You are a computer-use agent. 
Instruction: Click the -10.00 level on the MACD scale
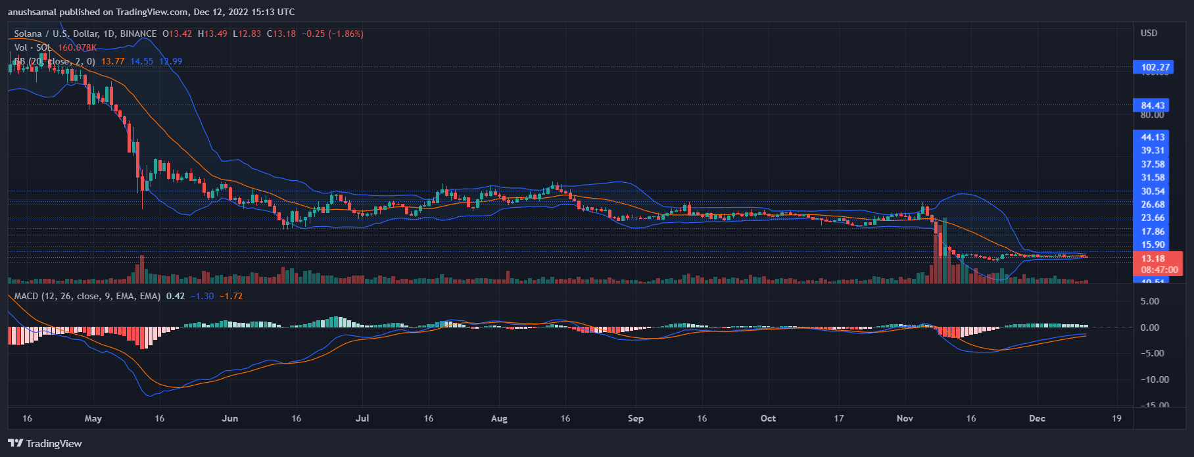[1155, 379]
